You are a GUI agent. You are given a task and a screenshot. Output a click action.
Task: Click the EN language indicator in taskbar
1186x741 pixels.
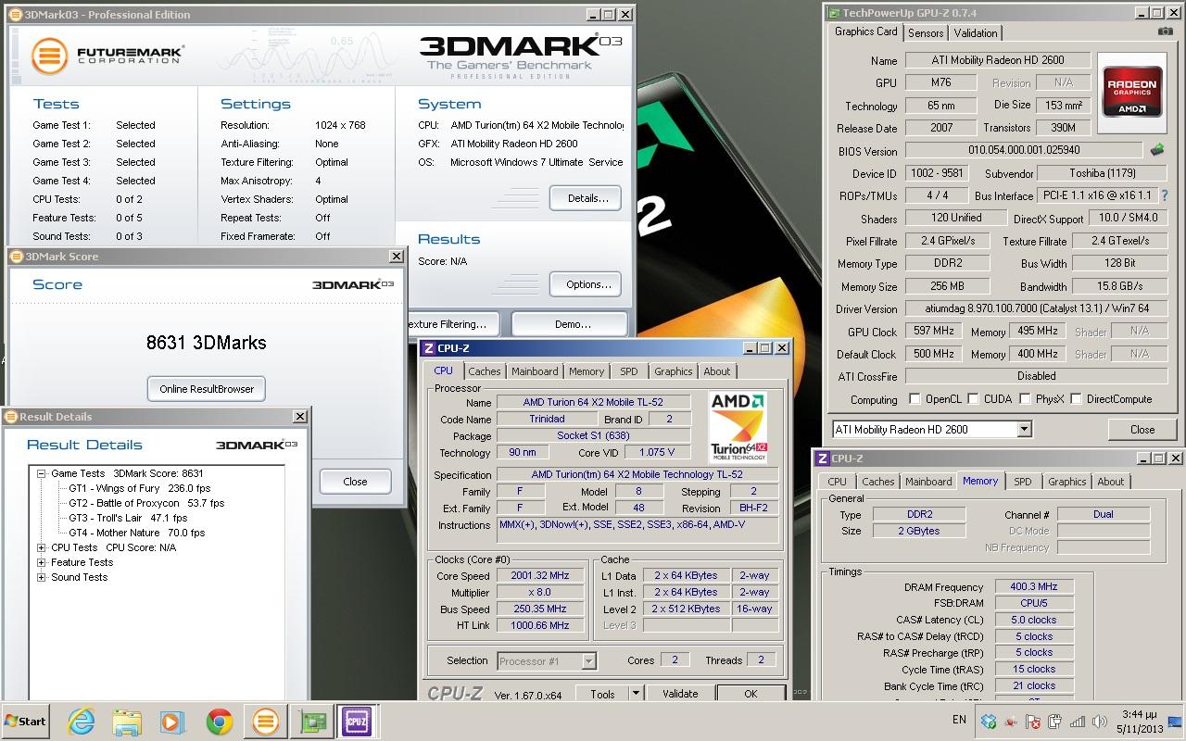click(959, 720)
